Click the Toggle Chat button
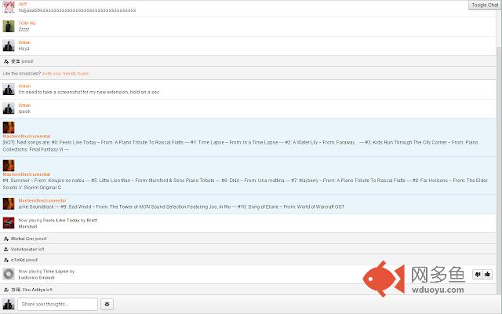This screenshot has width=502, height=314. tap(485, 5)
